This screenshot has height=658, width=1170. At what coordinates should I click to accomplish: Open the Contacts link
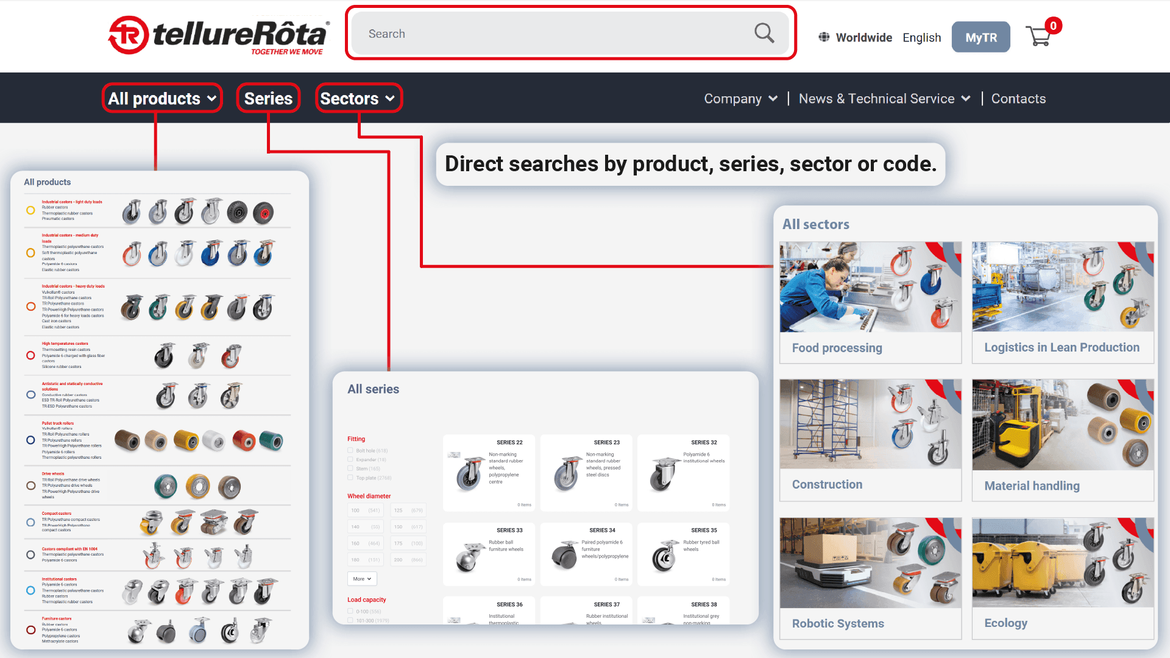pos(1018,99)
